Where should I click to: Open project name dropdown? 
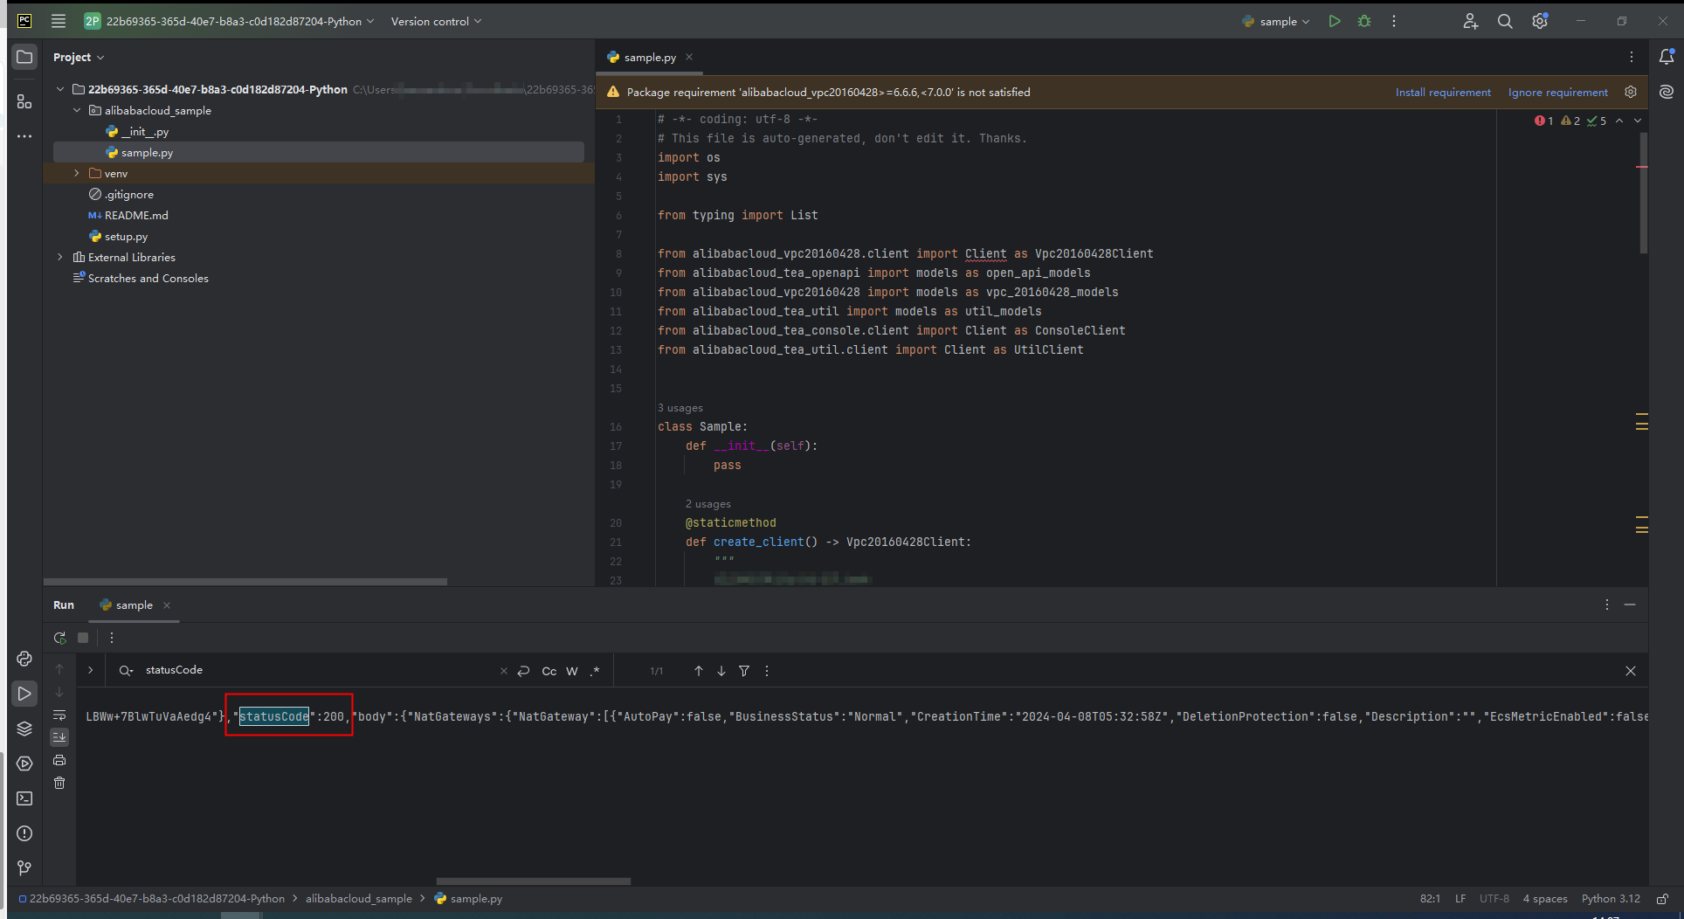tap(231, 21)
